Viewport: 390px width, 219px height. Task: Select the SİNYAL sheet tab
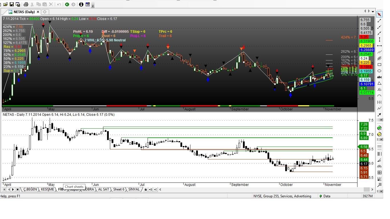click(x=134, y=189)
